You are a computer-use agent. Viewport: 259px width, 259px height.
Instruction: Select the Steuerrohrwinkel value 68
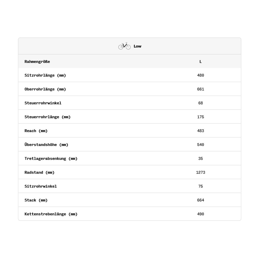coord(200,103)
